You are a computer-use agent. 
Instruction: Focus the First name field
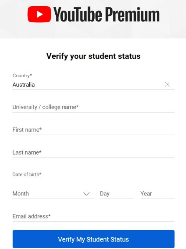94,130
